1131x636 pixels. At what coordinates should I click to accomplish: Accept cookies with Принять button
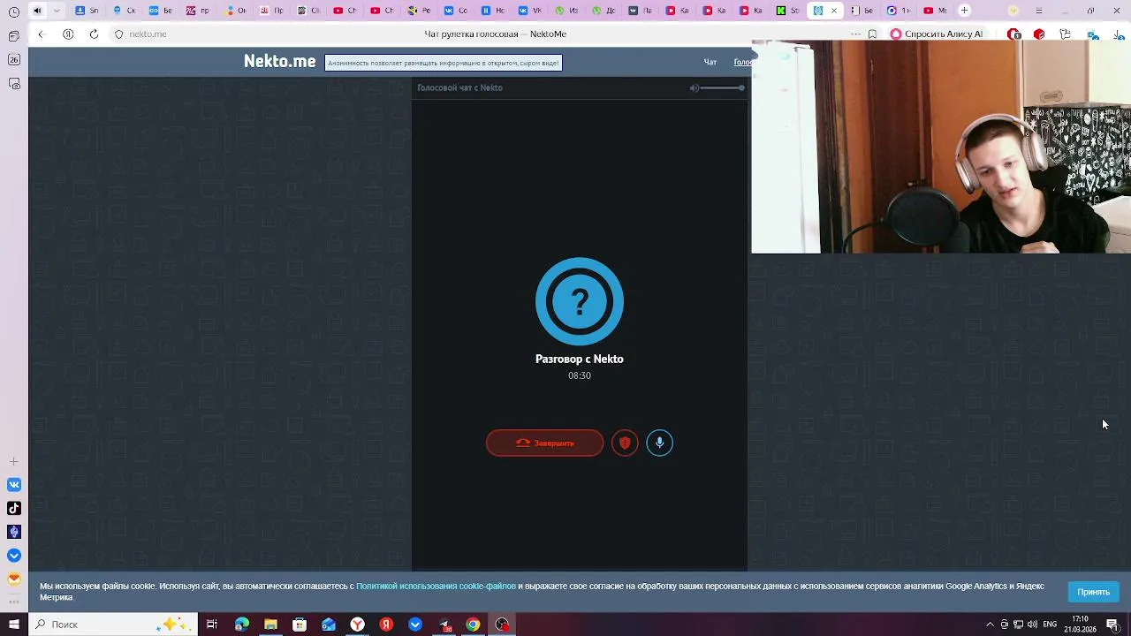pos(1093,592)
